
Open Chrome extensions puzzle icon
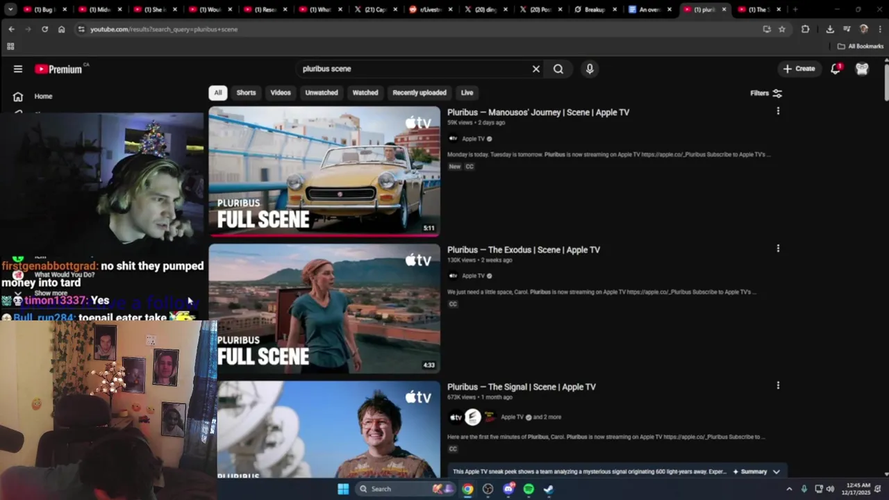[x=805, y=29]
